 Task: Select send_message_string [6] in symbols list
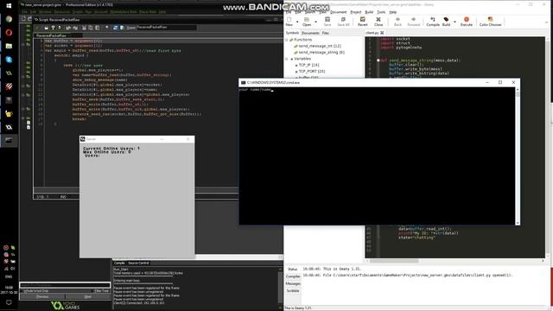coord(321,52)
